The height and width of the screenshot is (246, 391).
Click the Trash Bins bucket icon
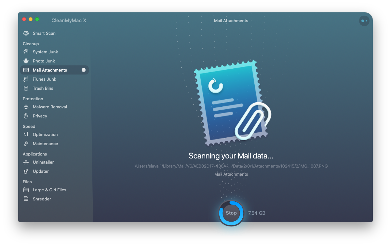[26, 88]
